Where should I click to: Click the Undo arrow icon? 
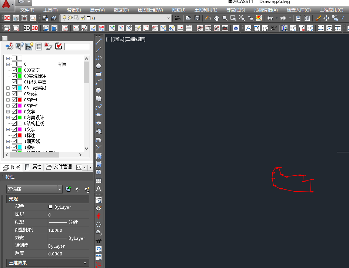coord(270,18)
